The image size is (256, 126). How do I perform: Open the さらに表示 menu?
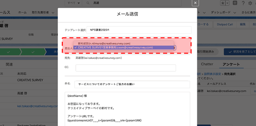(x=249, y=12)
